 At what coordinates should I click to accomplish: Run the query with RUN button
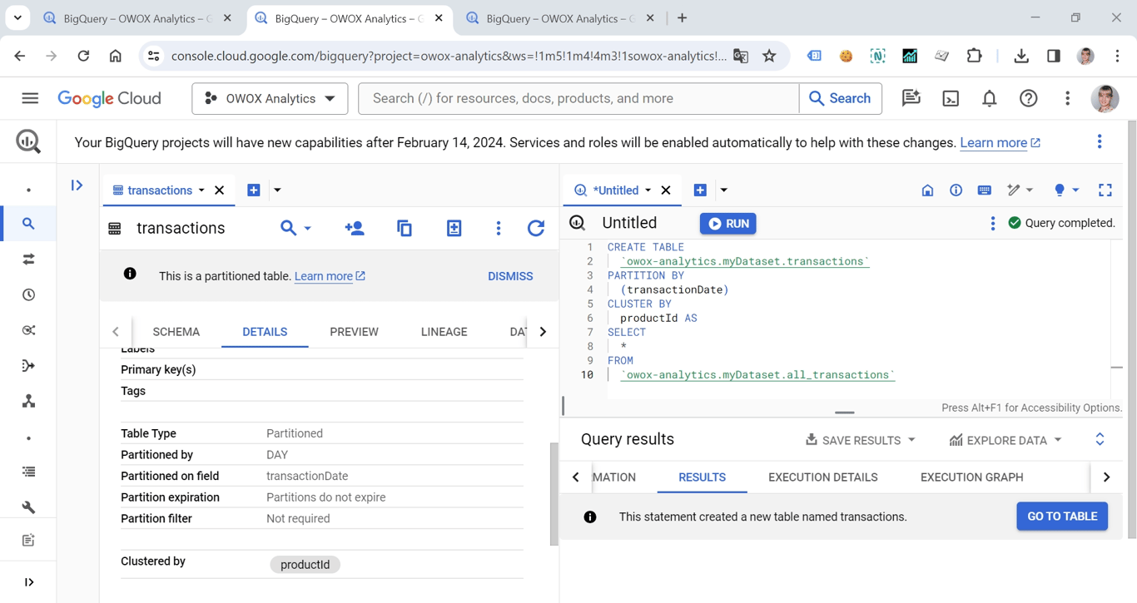[727, 224]
